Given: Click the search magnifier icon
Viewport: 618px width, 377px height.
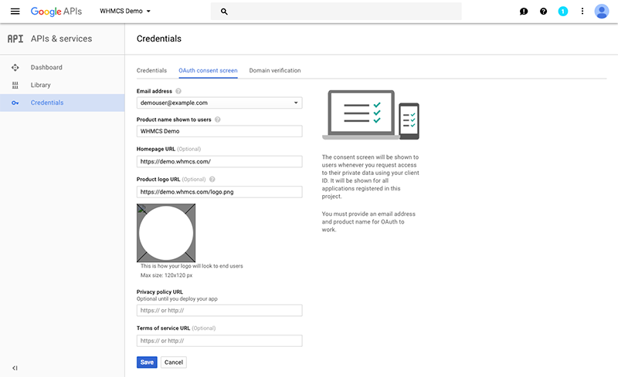Looking at the screenshot, I should pos(224,12).
